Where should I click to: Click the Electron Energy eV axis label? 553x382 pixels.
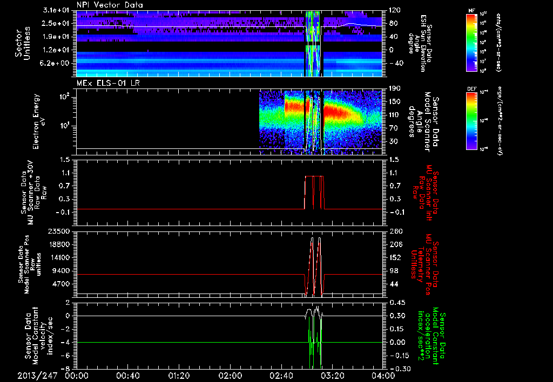(x=39, y=121)
